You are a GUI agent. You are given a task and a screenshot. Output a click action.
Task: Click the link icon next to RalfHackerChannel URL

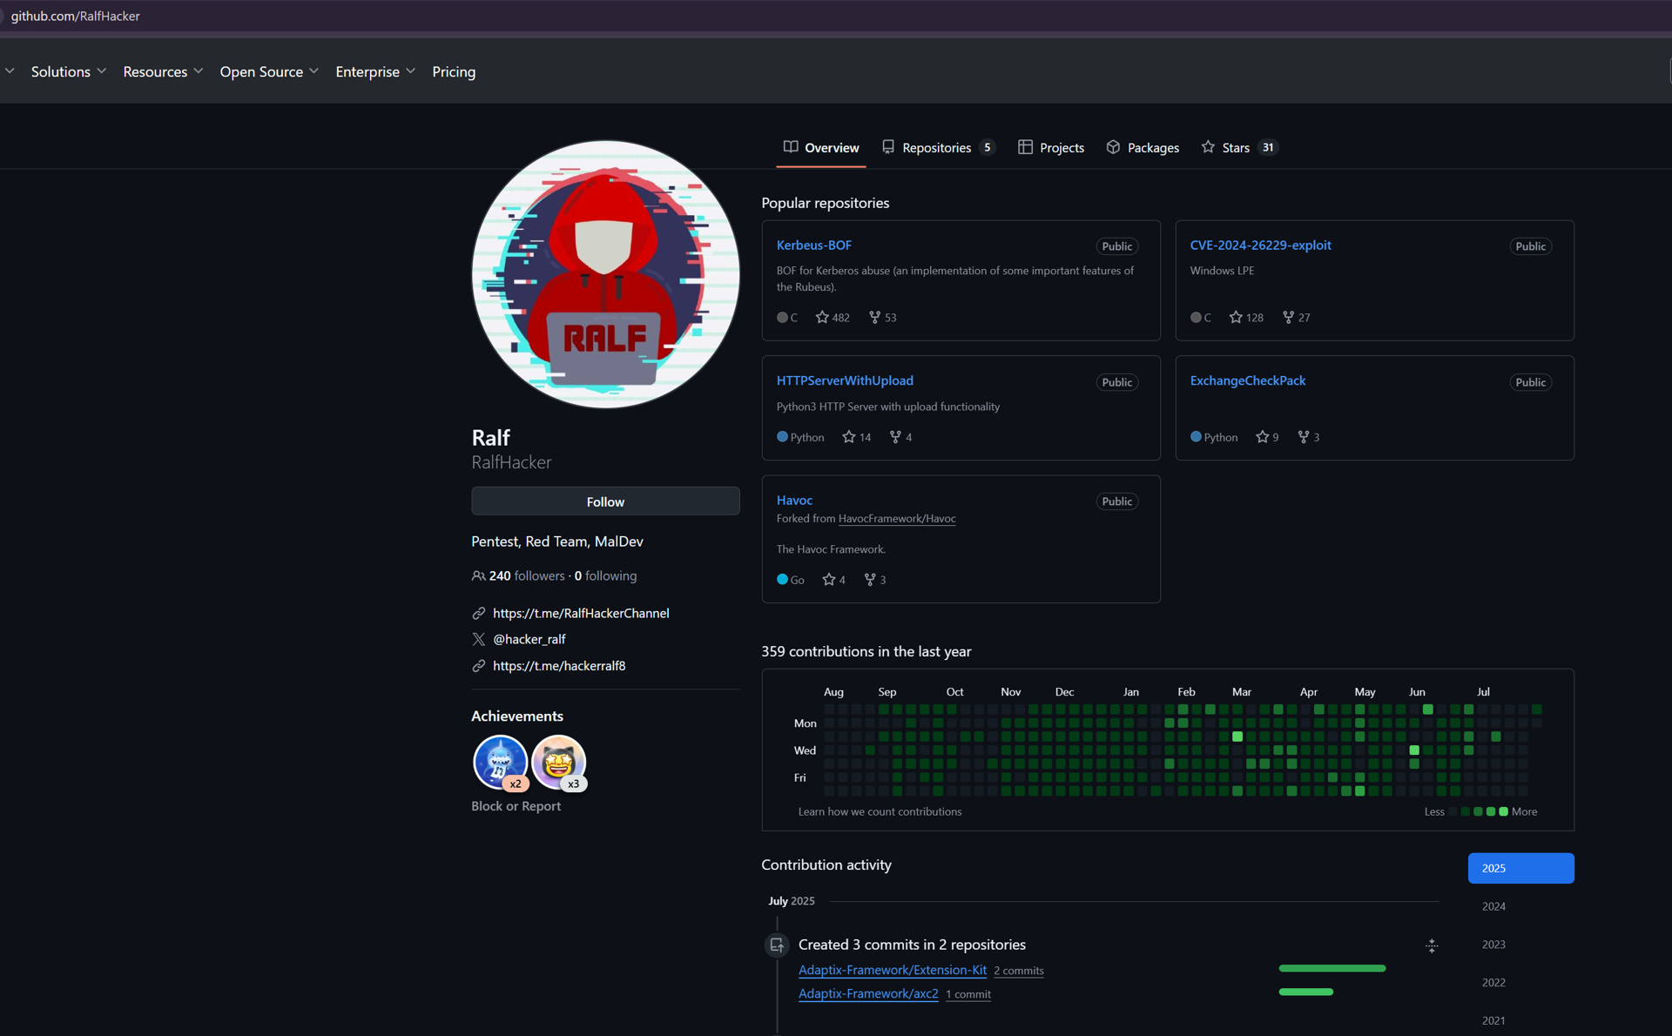(x=479, y=613)
